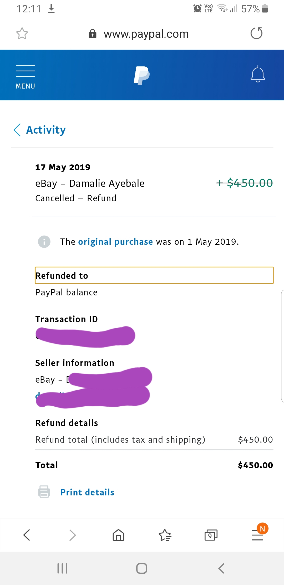
Task: Tap the bookmarks star in the bottom toolbar
Action: [x=165, y=535]
